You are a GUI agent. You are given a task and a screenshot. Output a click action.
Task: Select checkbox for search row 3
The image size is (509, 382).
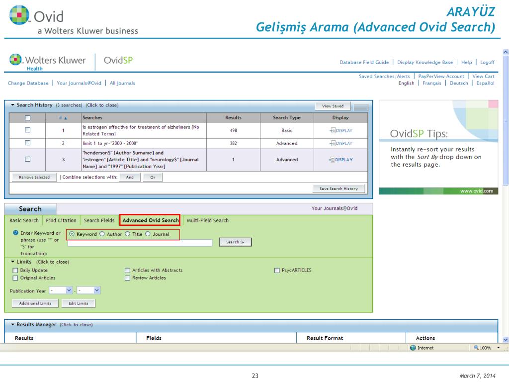click(28, 159)
